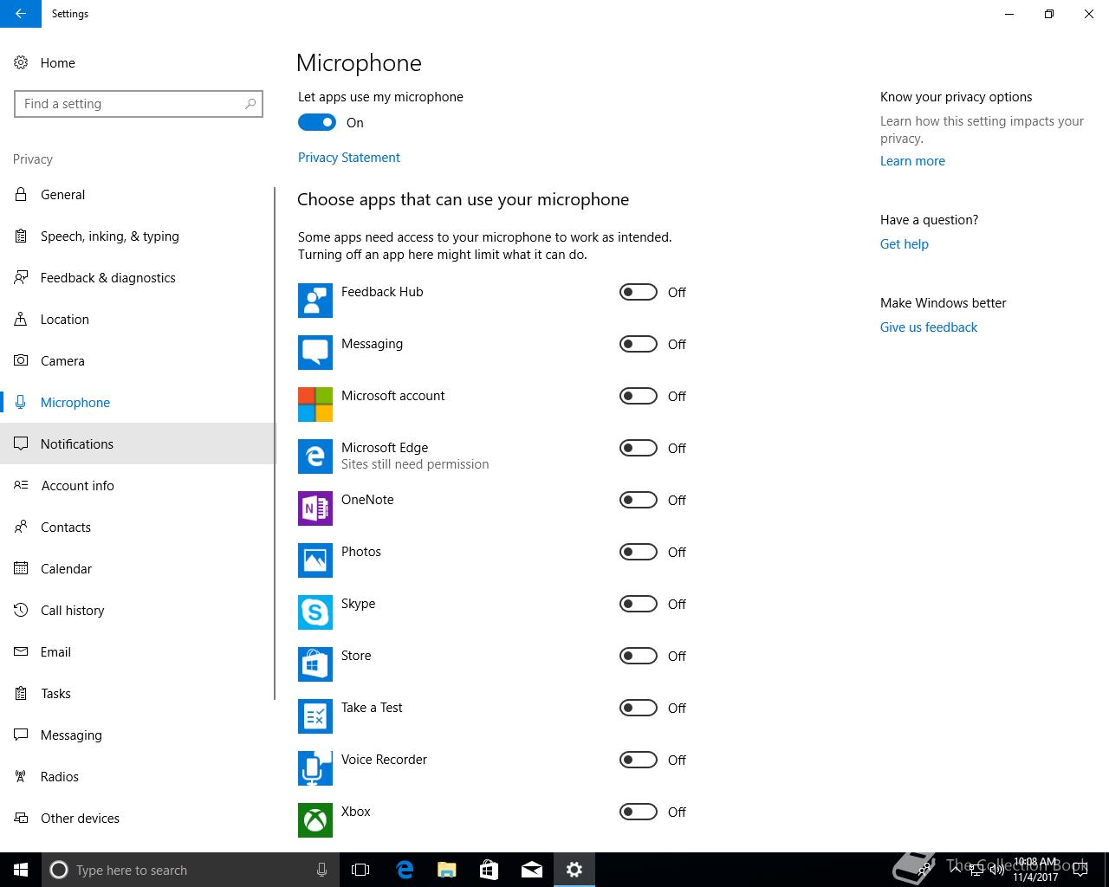The height and width of the screenshot is (887, 1109).
Task: Click the Voice Recorder app icon
Action: point(315,768)
